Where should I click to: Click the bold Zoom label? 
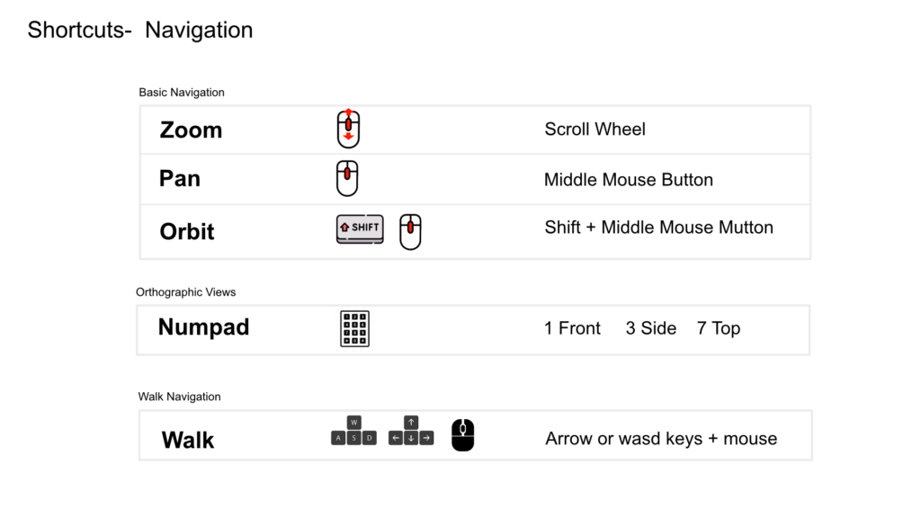point(191,129)
